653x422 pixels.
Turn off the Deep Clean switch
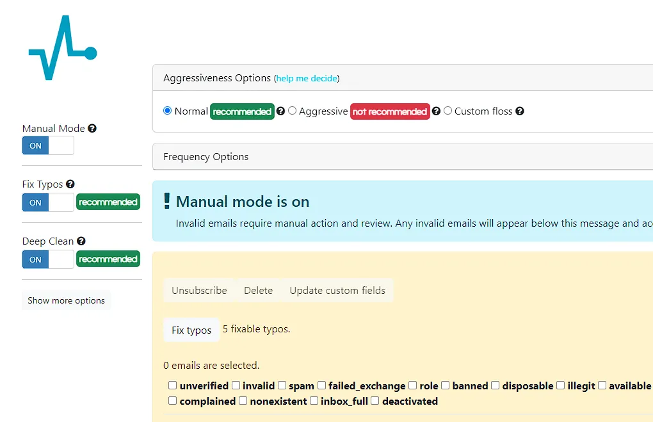[x=48, y=259]
